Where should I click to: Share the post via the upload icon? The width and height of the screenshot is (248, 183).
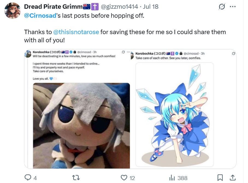tap(233, 178)
